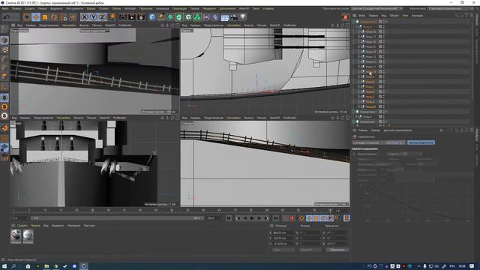Open the Файл menu in main menu bar
480x270 pixels.
pos(5,8)
